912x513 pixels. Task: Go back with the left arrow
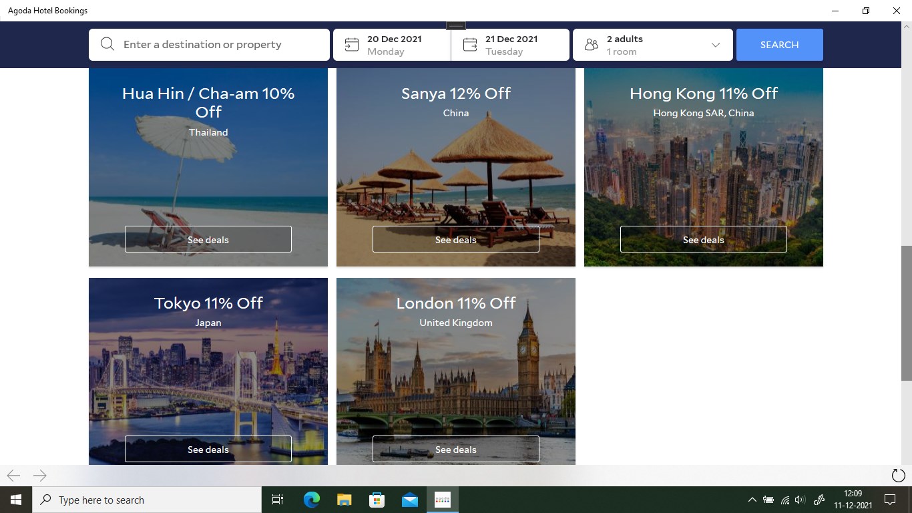click(x=13, y=476)
